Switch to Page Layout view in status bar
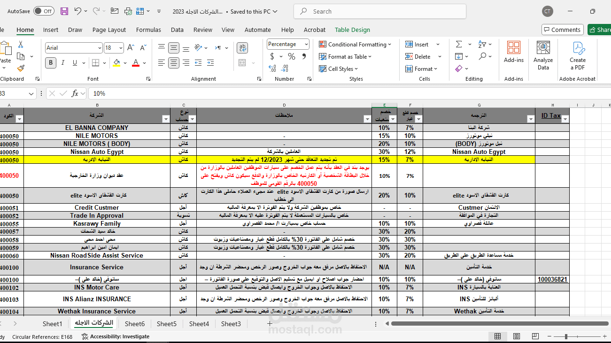This screenshot has width=611, height=343. 517,336
